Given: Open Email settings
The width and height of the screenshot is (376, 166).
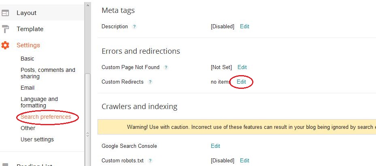Looking at the screenshot, I should pos(28,88).
